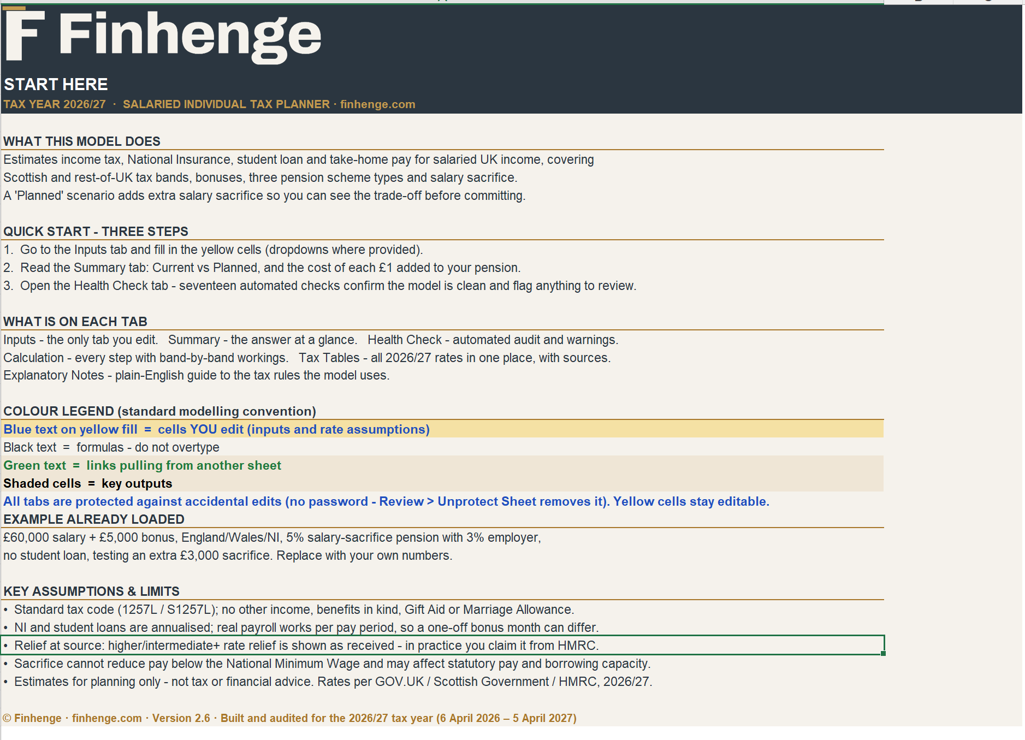The height and width of the screenshot is (740, 1025).
Task: Select the START HERE title cell
Action: (x=56, y=85)
